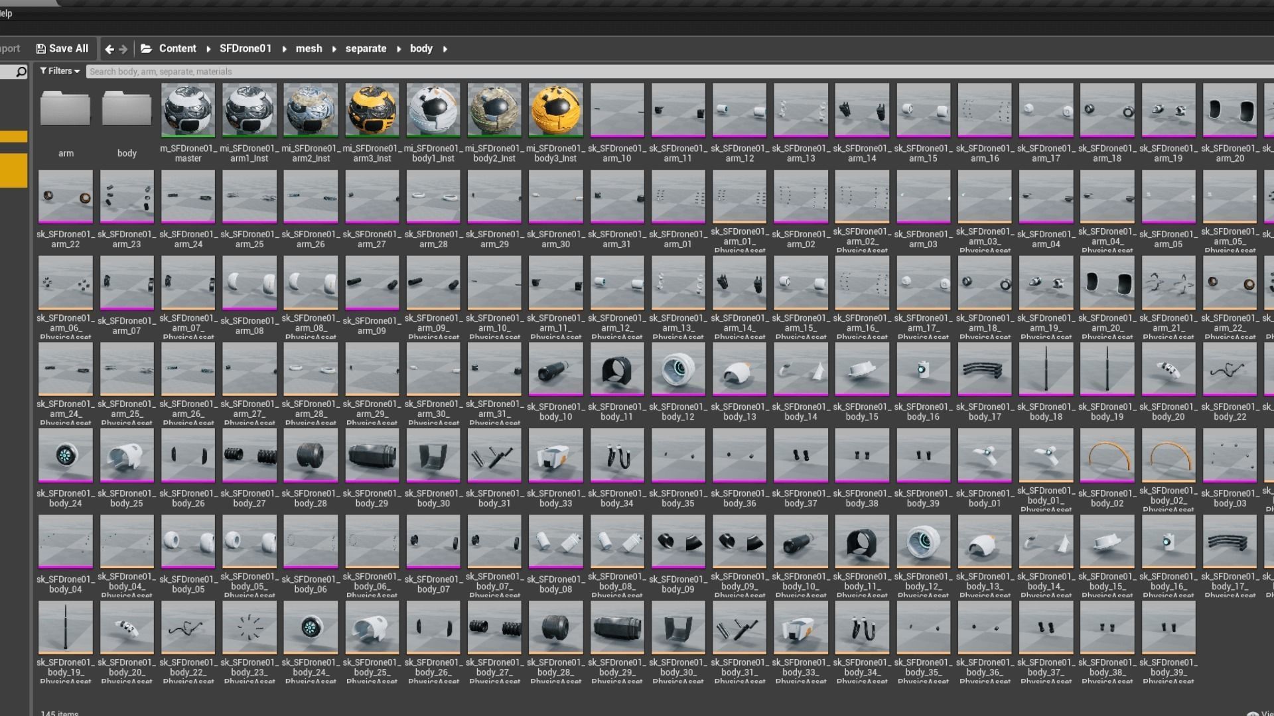The width and height of the screenshot is (1274, 716).
Task: Click the separate breadcrumb segment
Action: [x=366, y=48]
